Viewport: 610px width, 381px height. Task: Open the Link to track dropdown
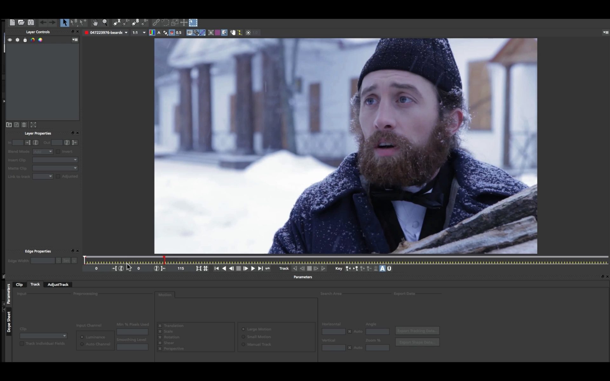tap(43, 177)
